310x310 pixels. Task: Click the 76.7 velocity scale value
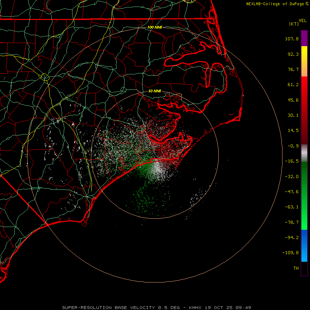293,69
